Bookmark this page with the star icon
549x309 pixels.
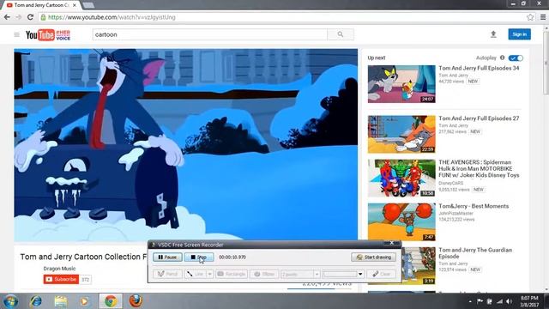(530, 17)
